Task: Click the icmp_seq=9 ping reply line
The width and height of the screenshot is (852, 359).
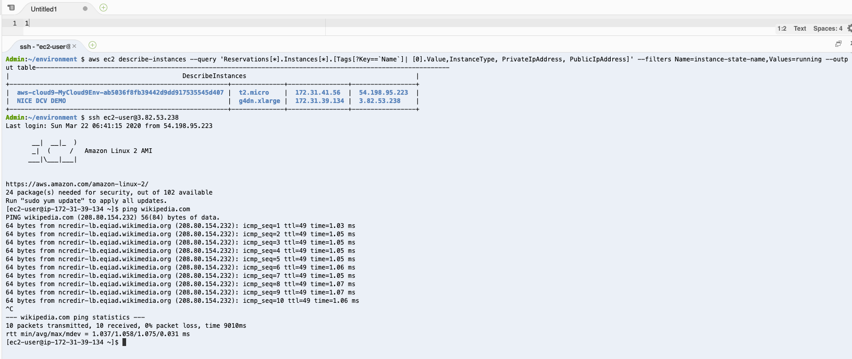Action: pyautogui.click(x=180, y=292)
